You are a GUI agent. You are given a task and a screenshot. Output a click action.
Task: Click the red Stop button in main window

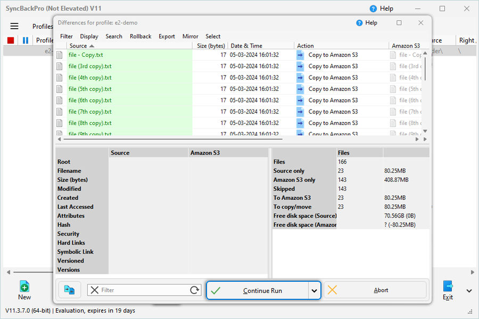coord(11,40)
